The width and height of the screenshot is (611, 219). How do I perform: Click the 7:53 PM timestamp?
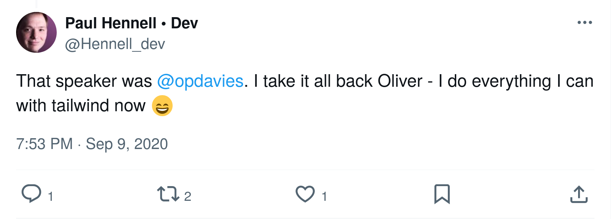coord(44,144)
